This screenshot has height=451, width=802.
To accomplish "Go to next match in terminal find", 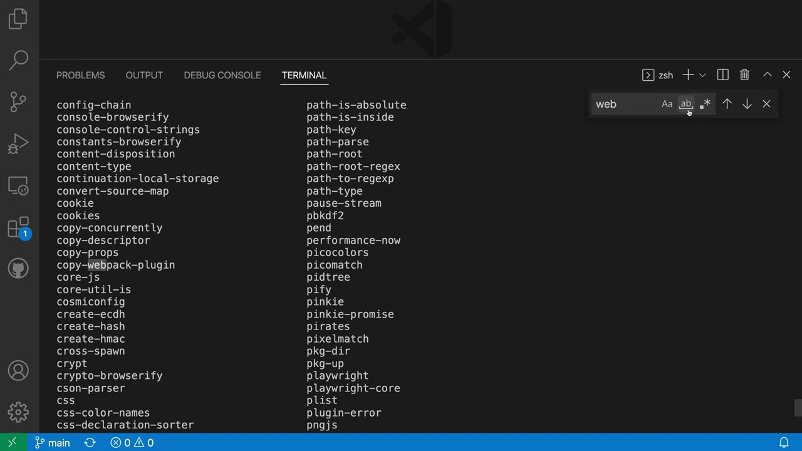I will click(x=747, y=104).
